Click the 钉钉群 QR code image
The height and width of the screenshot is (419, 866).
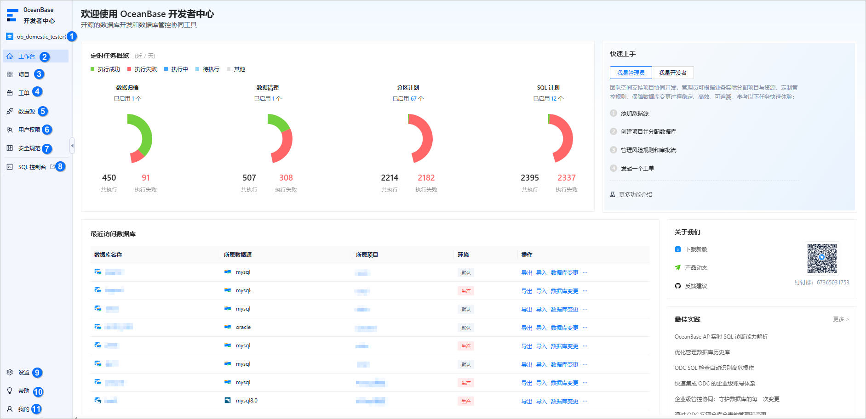pyautogui.click(x=822, y=258)
